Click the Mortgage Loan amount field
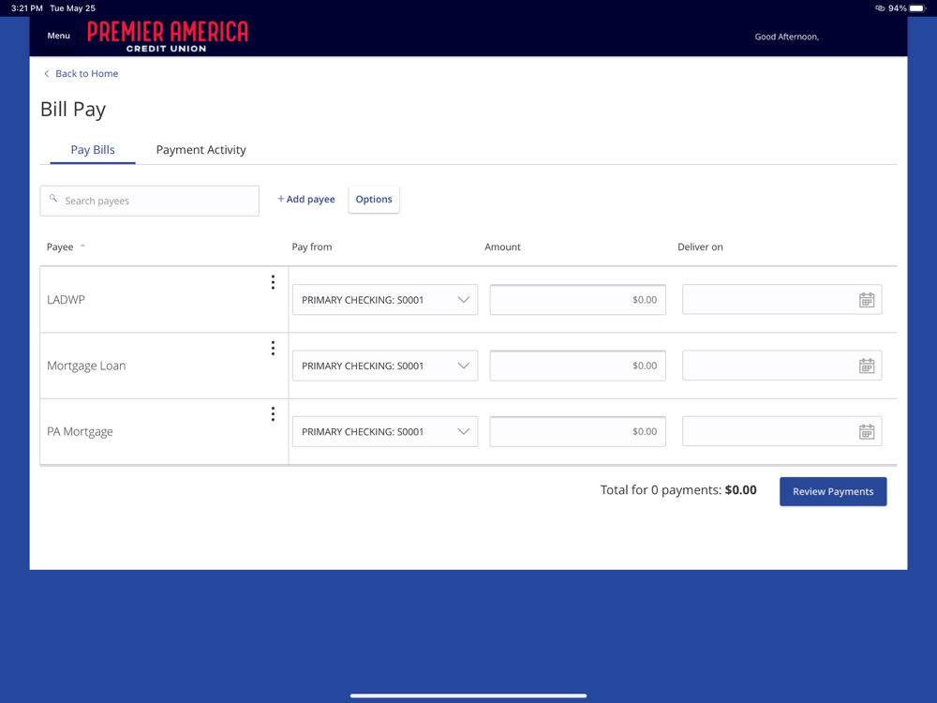Image resolution: width=937 pixels, height=703 pixels. [x=578, y=366]
